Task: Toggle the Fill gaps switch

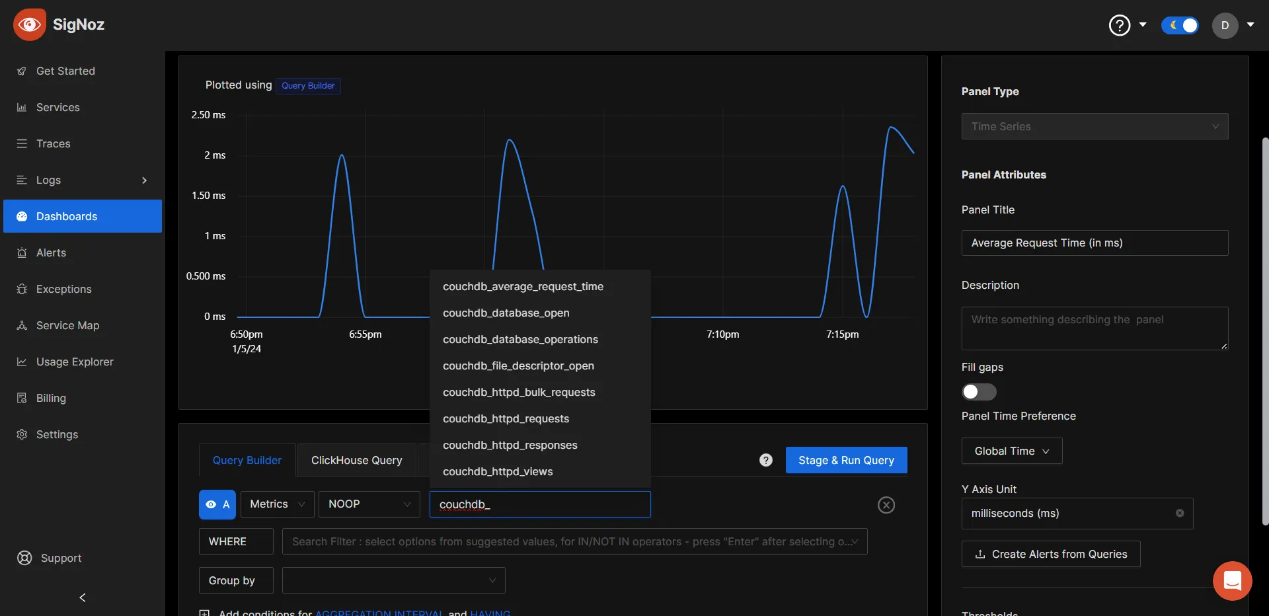Action: pos(979,392)
